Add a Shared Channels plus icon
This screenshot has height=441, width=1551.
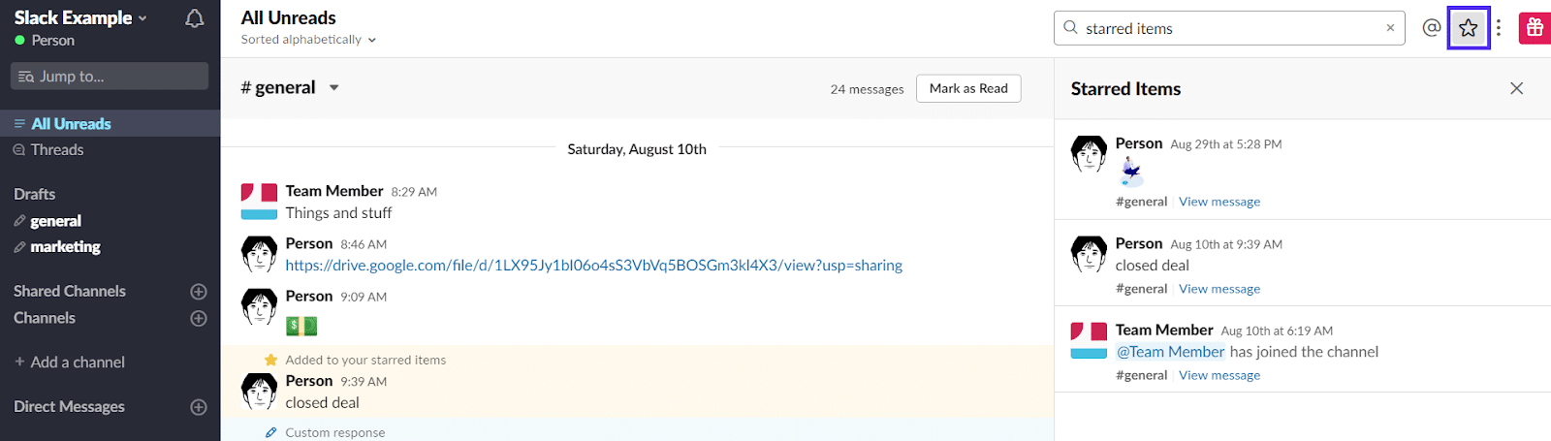pos(199,292)
